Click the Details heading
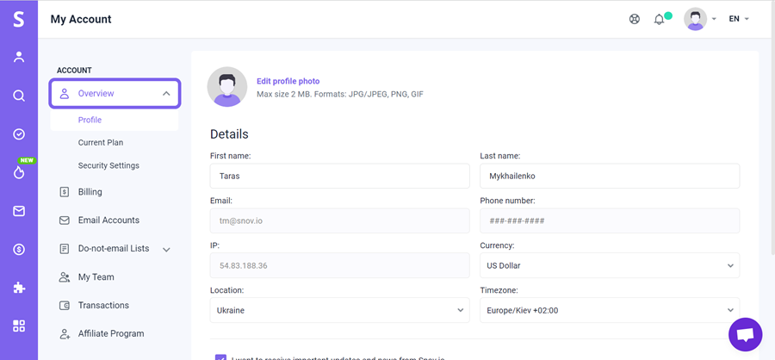The height and width of the screenshot is (360, 775). 229,134
